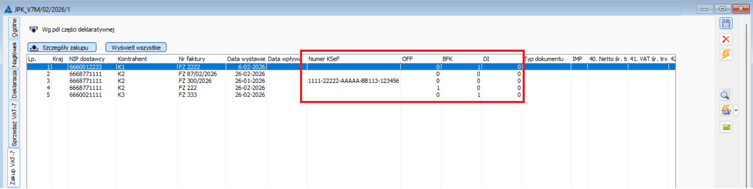The width and height of the screenshot is (753, 189).
Task: Save the JPK_V7M declaration with the disk icon
Action: pyautogui.click(x=726, y=24)
